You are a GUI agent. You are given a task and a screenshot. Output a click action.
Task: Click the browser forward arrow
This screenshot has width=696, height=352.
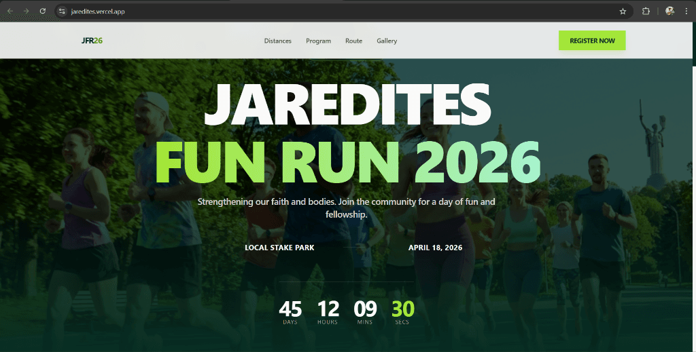pos(27,11)
